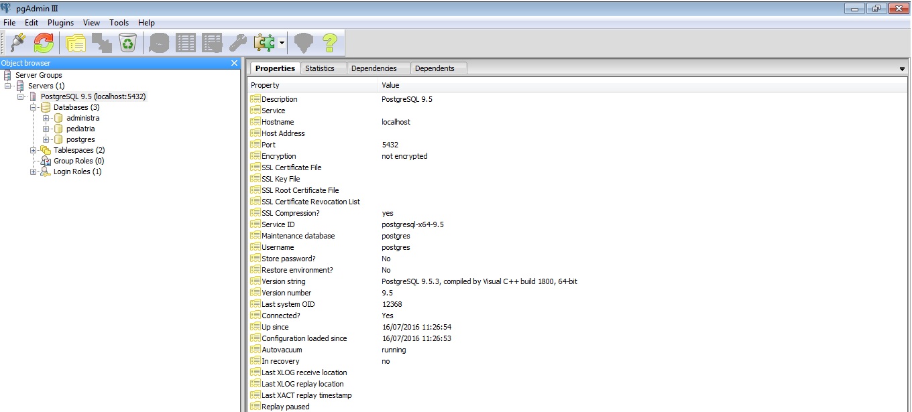Create a new object of this type

pyautogui.click(x=102, y=43)
